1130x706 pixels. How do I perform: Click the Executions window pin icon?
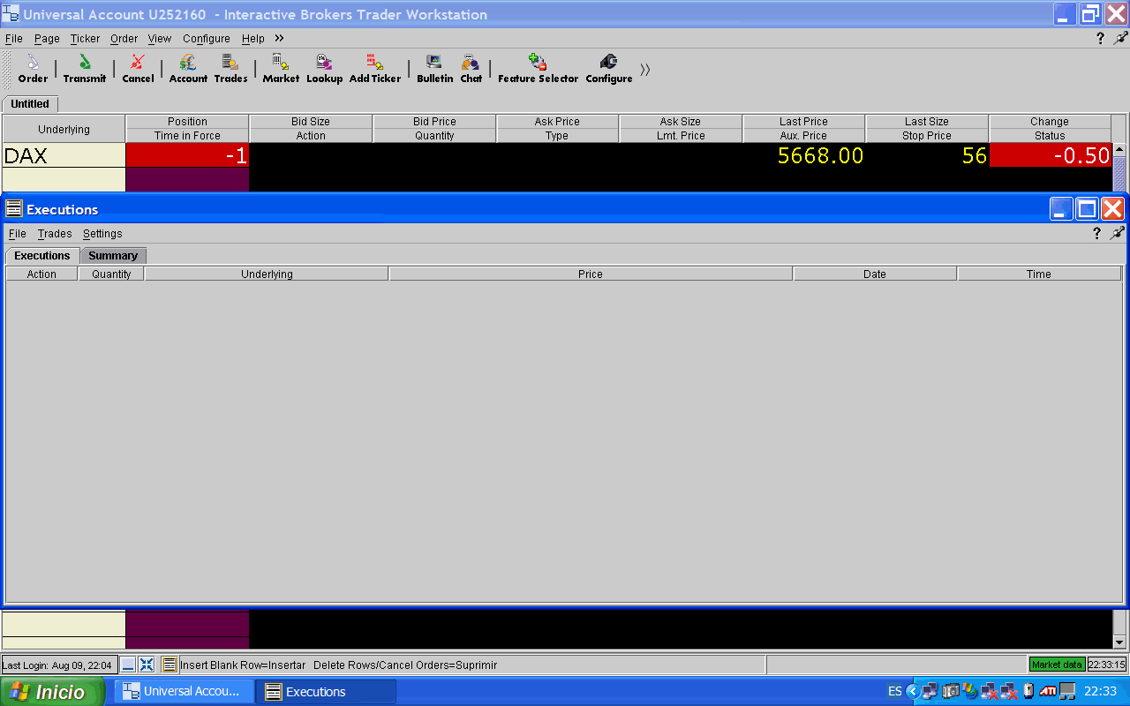1117,233
